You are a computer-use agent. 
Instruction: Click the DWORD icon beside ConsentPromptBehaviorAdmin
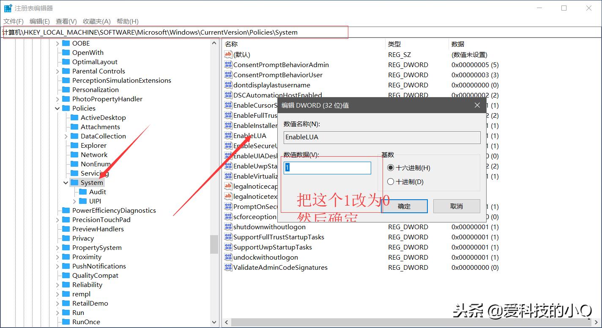228,65
